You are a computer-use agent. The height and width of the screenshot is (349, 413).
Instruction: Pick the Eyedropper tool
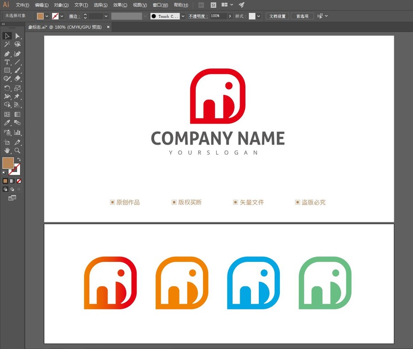7,122
